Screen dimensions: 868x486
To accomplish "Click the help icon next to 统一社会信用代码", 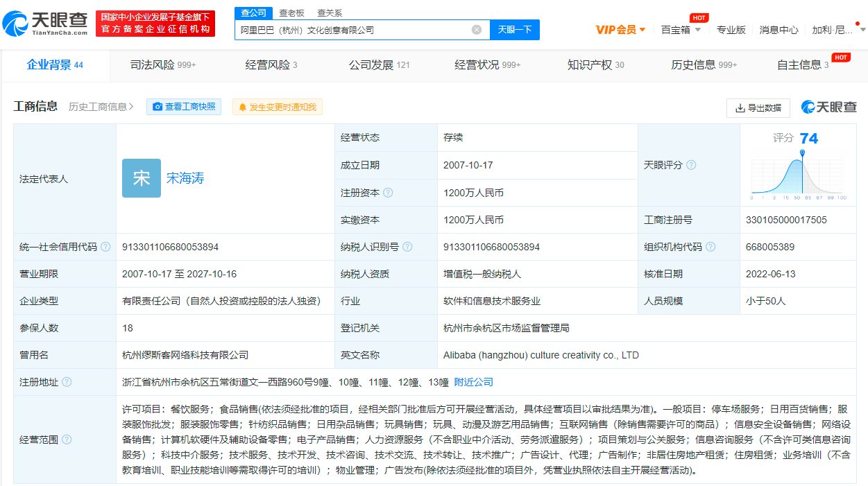I will (x=105, y=247).
